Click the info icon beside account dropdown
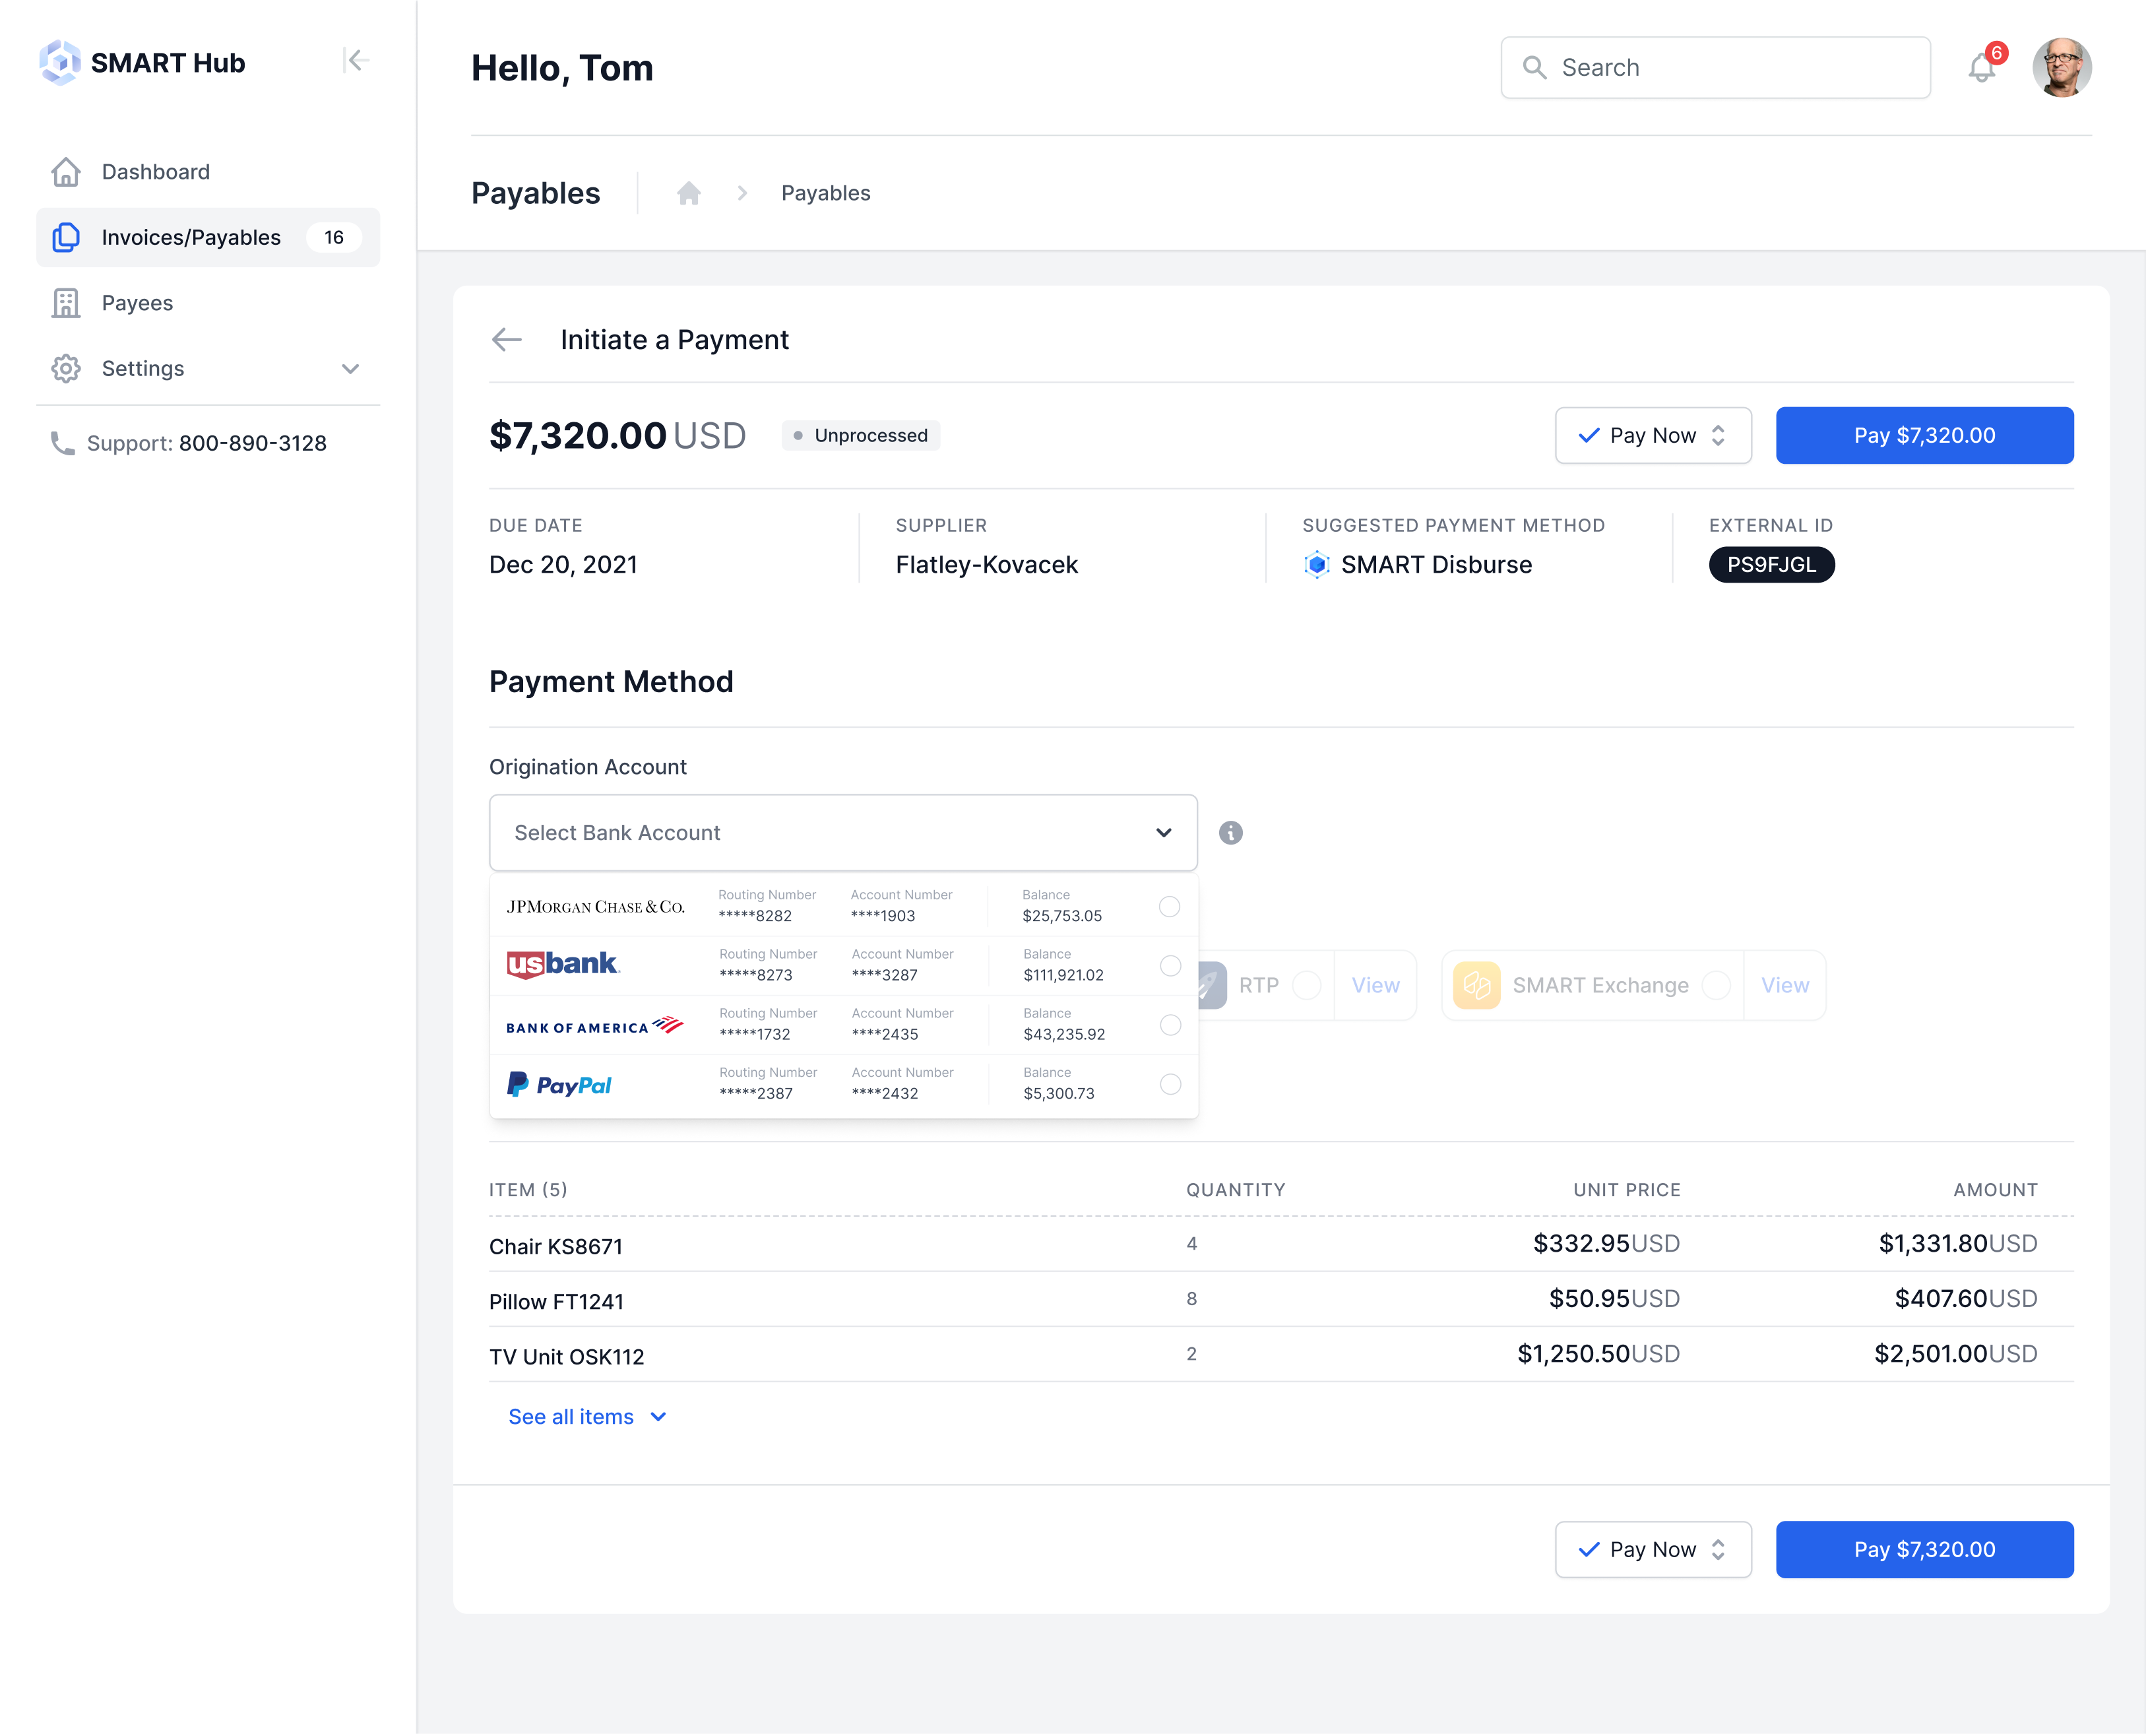 pyautogui.click(x=1230, y=833)
